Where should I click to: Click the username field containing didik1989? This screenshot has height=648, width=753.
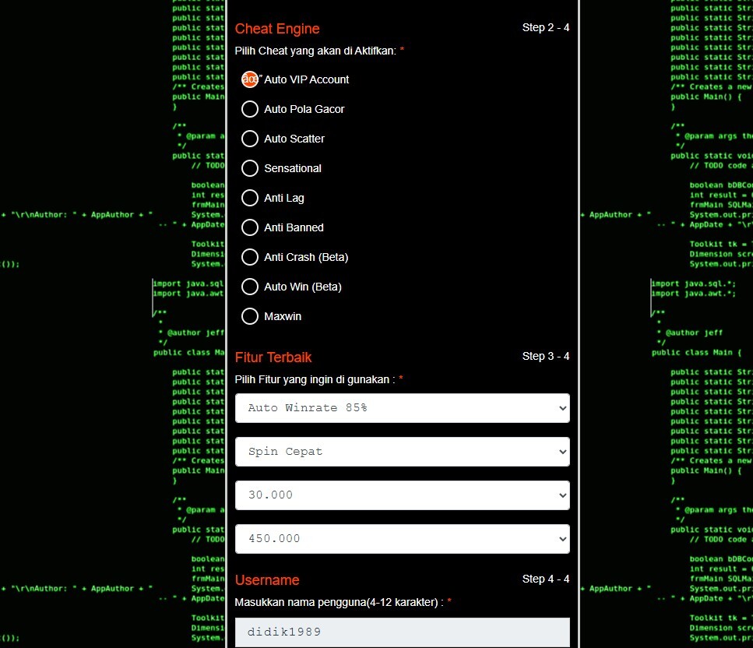click(x=403, y=632)
